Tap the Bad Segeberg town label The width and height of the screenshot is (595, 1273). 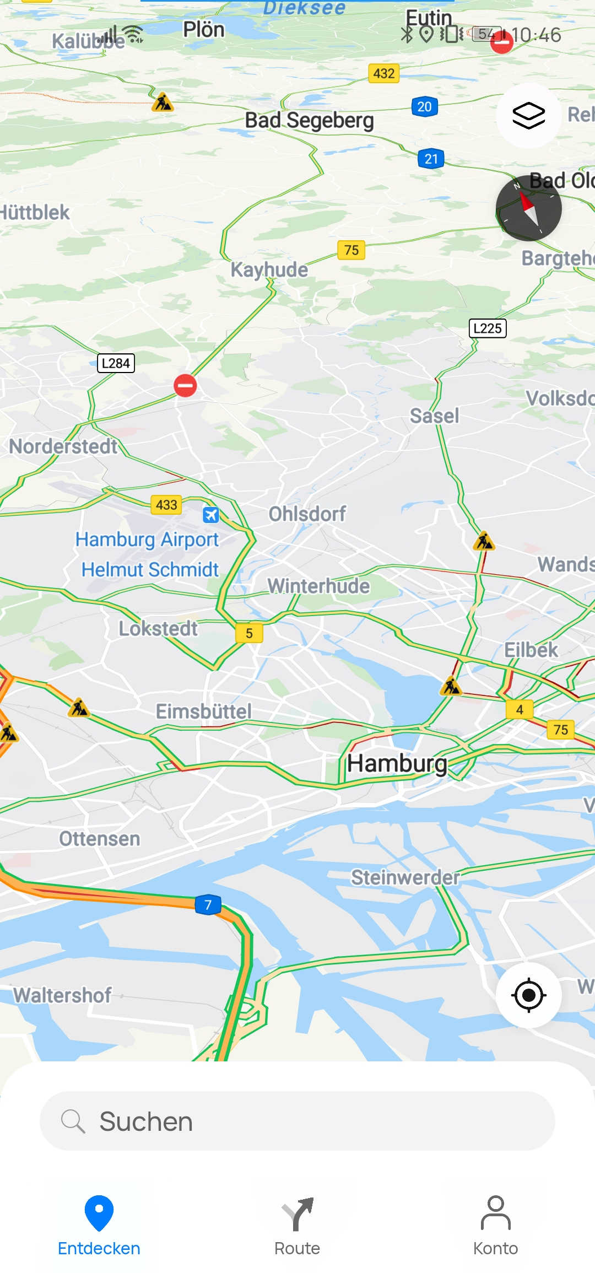click(309, 120)
